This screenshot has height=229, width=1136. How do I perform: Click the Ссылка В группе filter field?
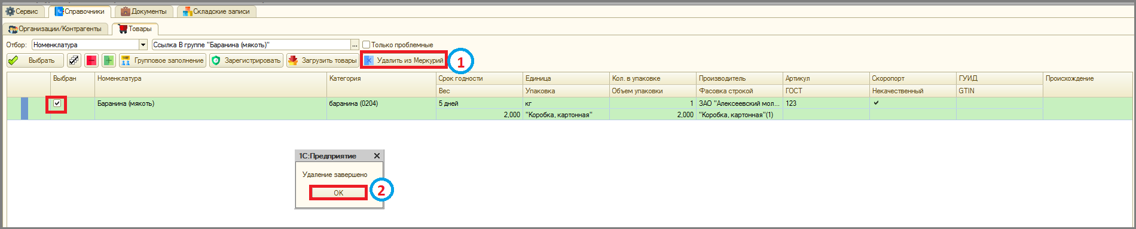[x=251, y=45]
